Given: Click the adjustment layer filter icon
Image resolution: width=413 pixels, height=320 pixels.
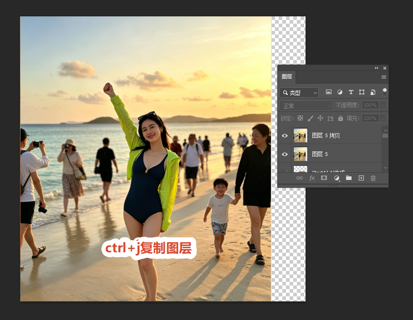Looking at the screenshot, I should click(x=340, y=92).
